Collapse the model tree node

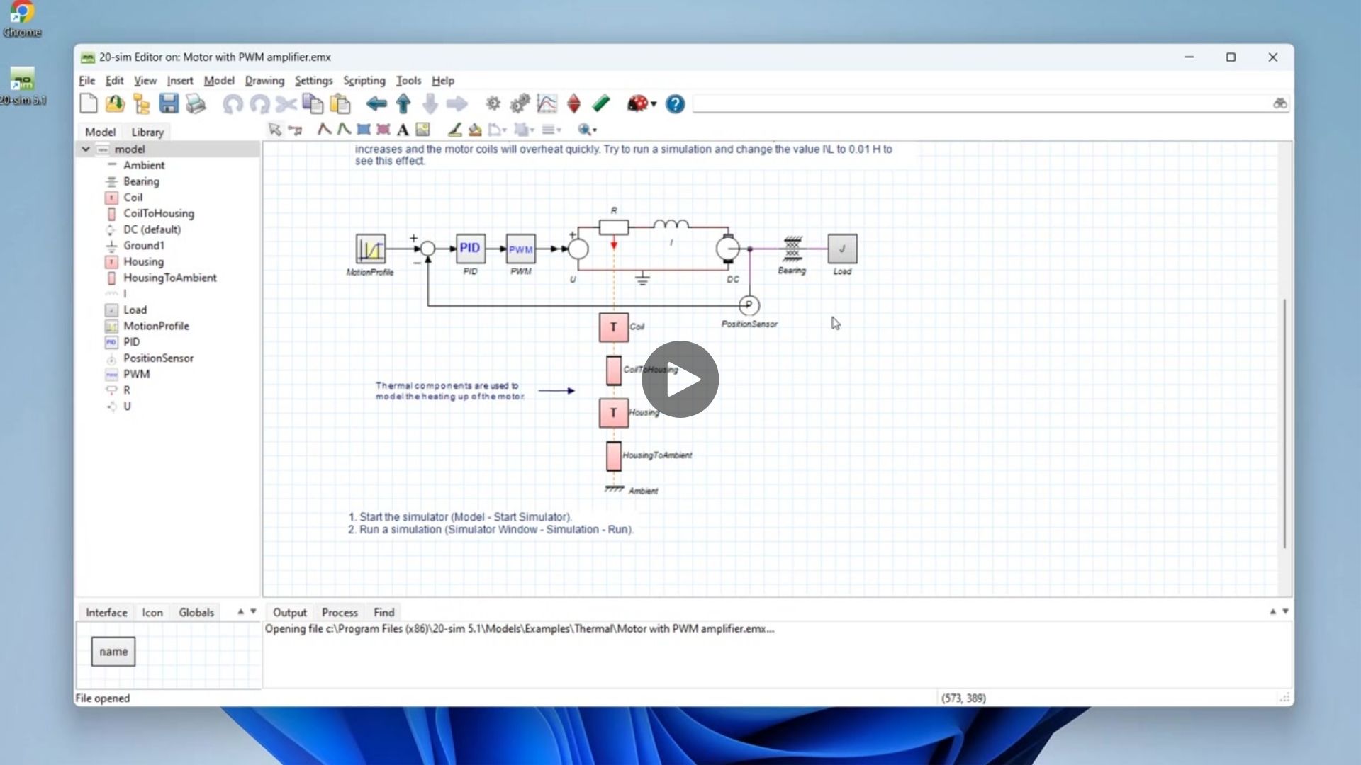85,149
